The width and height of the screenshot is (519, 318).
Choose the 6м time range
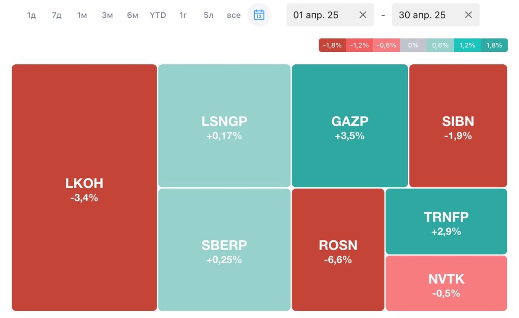132,15
